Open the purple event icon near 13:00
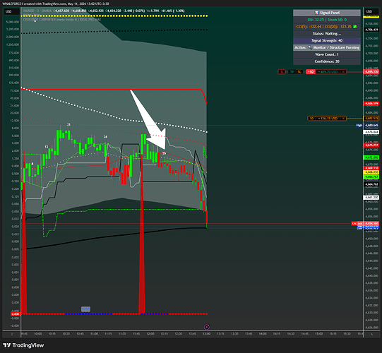 click(207, 327)
